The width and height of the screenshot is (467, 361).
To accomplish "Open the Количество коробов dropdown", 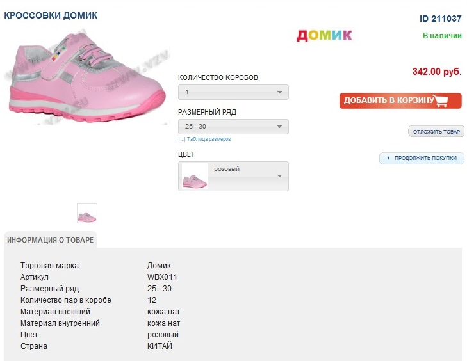I will 233,92.
